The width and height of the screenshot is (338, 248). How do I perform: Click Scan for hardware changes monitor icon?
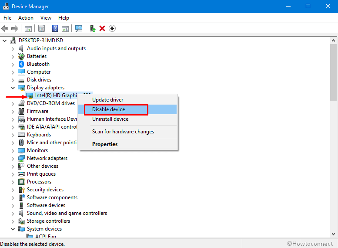click(x=79, y=28)
